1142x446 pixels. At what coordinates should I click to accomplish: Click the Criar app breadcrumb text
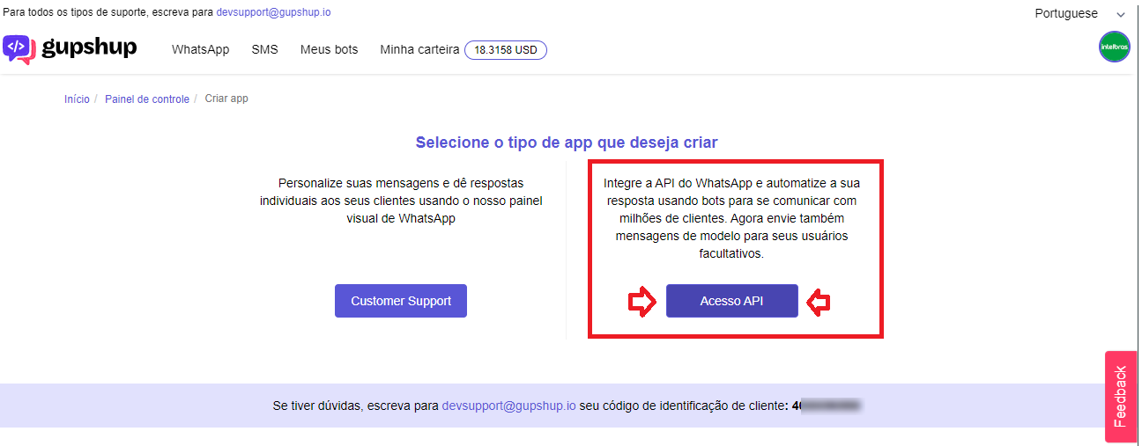[226, 99]
